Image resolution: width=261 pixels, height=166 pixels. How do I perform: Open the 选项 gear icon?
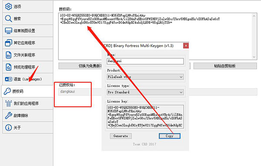click(9, 7)
